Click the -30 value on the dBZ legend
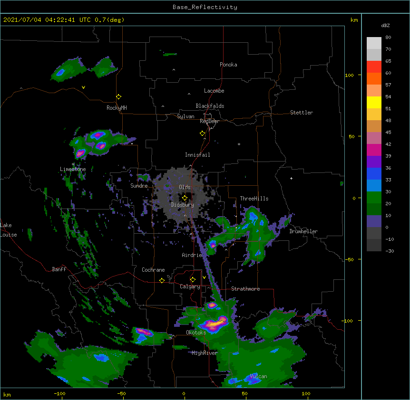 click(x=390, y=251)
